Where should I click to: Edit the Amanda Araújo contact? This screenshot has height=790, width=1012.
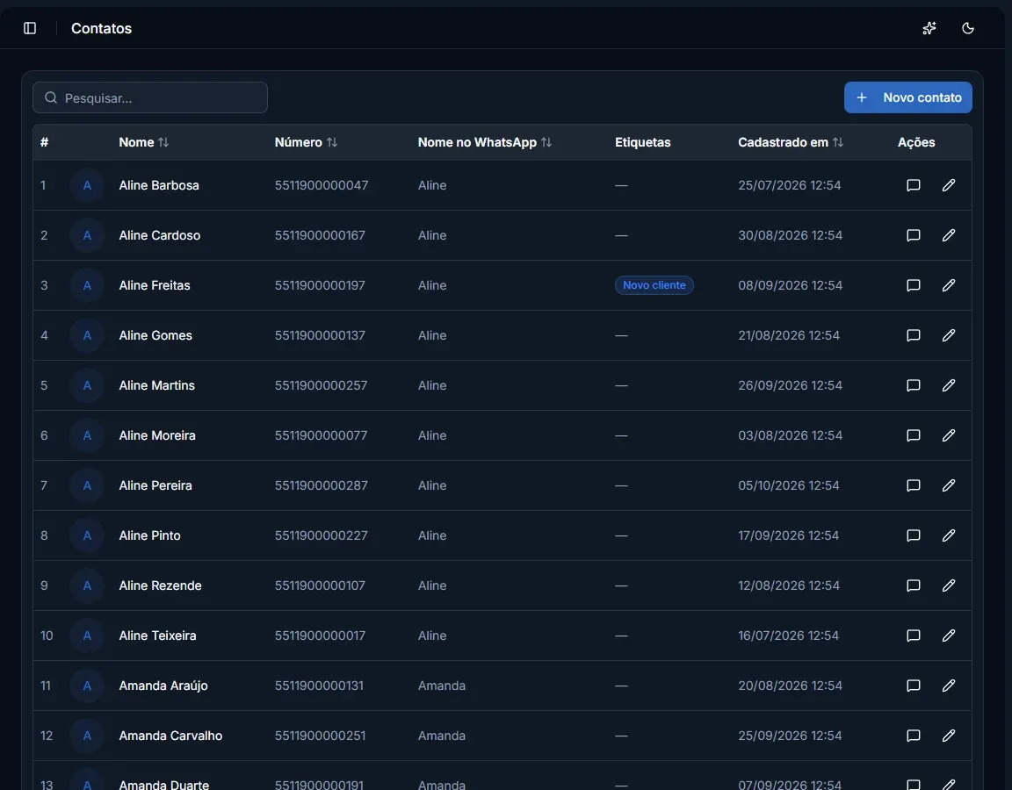[948, 686]
